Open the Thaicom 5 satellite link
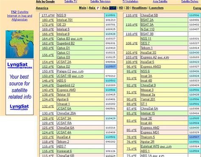The image size is (201, 157). 148,137
